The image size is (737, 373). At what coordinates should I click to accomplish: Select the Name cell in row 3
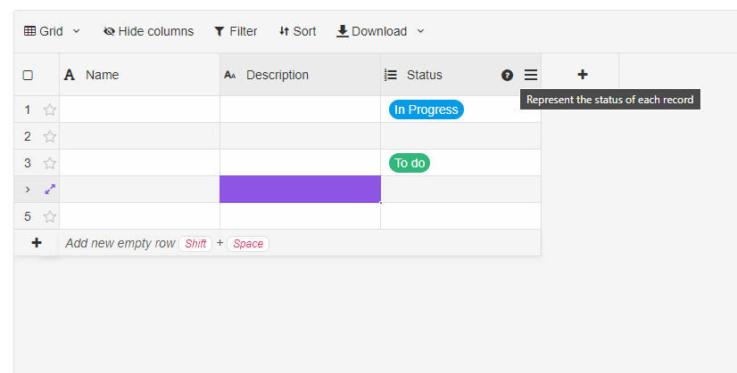tap(139, 163)
